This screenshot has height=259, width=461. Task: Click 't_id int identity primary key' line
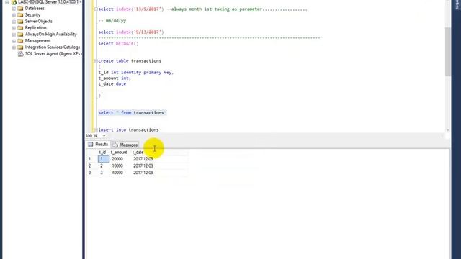click(136, 72)
